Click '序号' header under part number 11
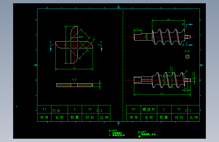This screenshot has width=219, height=142. (x=44, y=117)
